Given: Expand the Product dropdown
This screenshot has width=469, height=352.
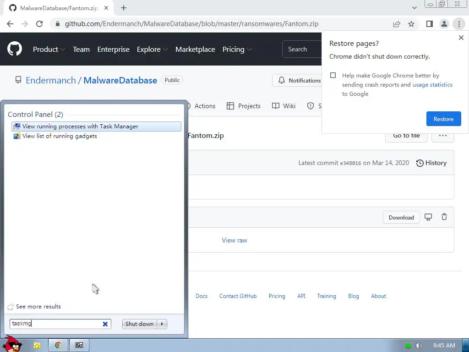Looking at the screenshot, I should [x=49, y=49].
